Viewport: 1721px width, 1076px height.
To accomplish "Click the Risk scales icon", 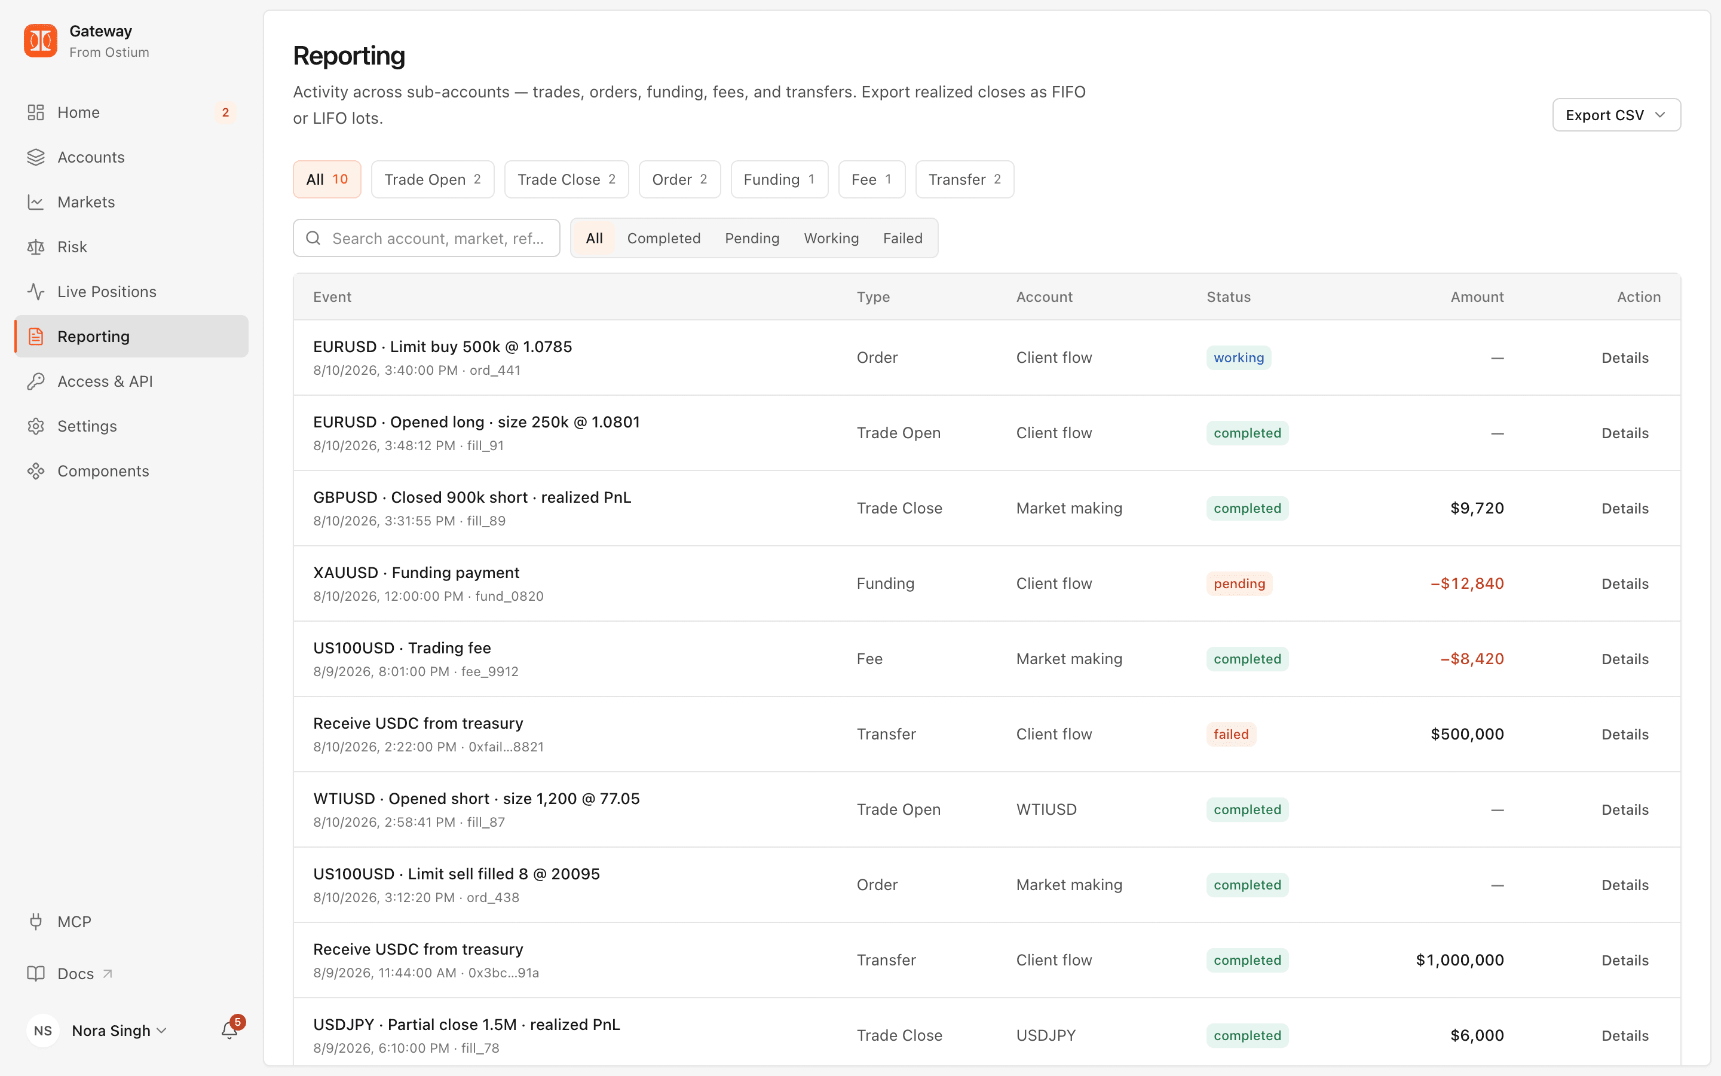I will point(36,247).
